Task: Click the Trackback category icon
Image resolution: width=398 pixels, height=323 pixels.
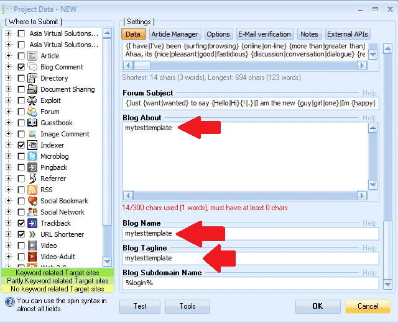Action: pos(33,223)
